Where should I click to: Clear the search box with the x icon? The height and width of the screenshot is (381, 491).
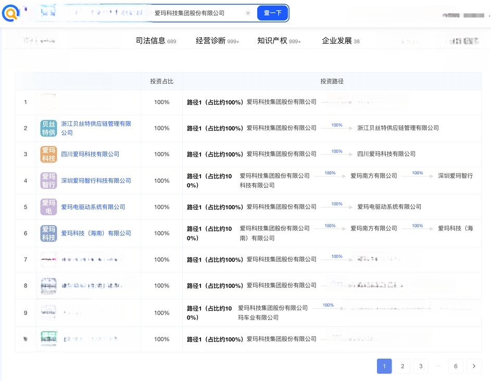tap(248, 13)
